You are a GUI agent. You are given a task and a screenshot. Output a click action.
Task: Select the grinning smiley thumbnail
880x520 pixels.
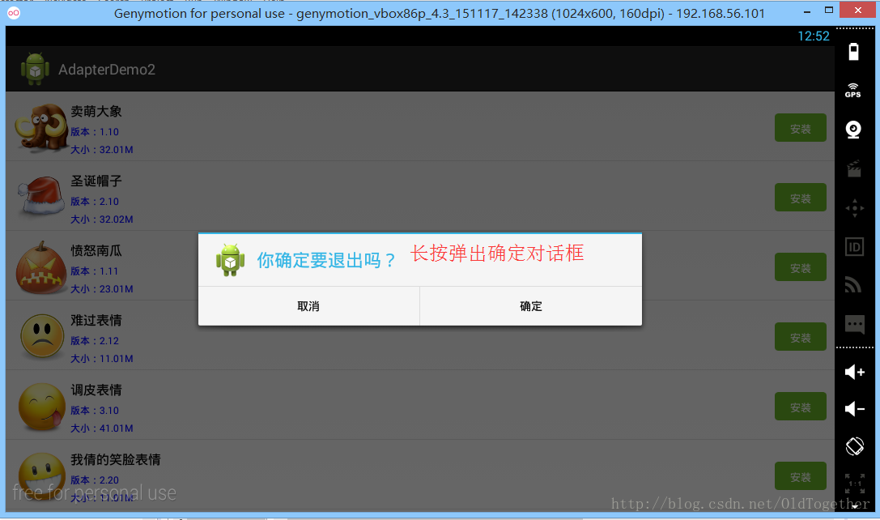coord(42,476)
